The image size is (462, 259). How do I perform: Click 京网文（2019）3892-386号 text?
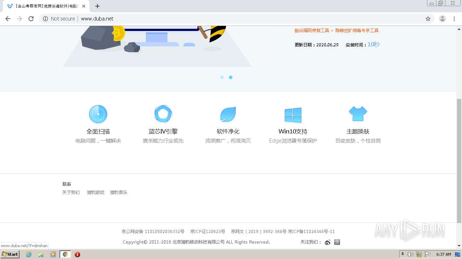tap(258, 232)
